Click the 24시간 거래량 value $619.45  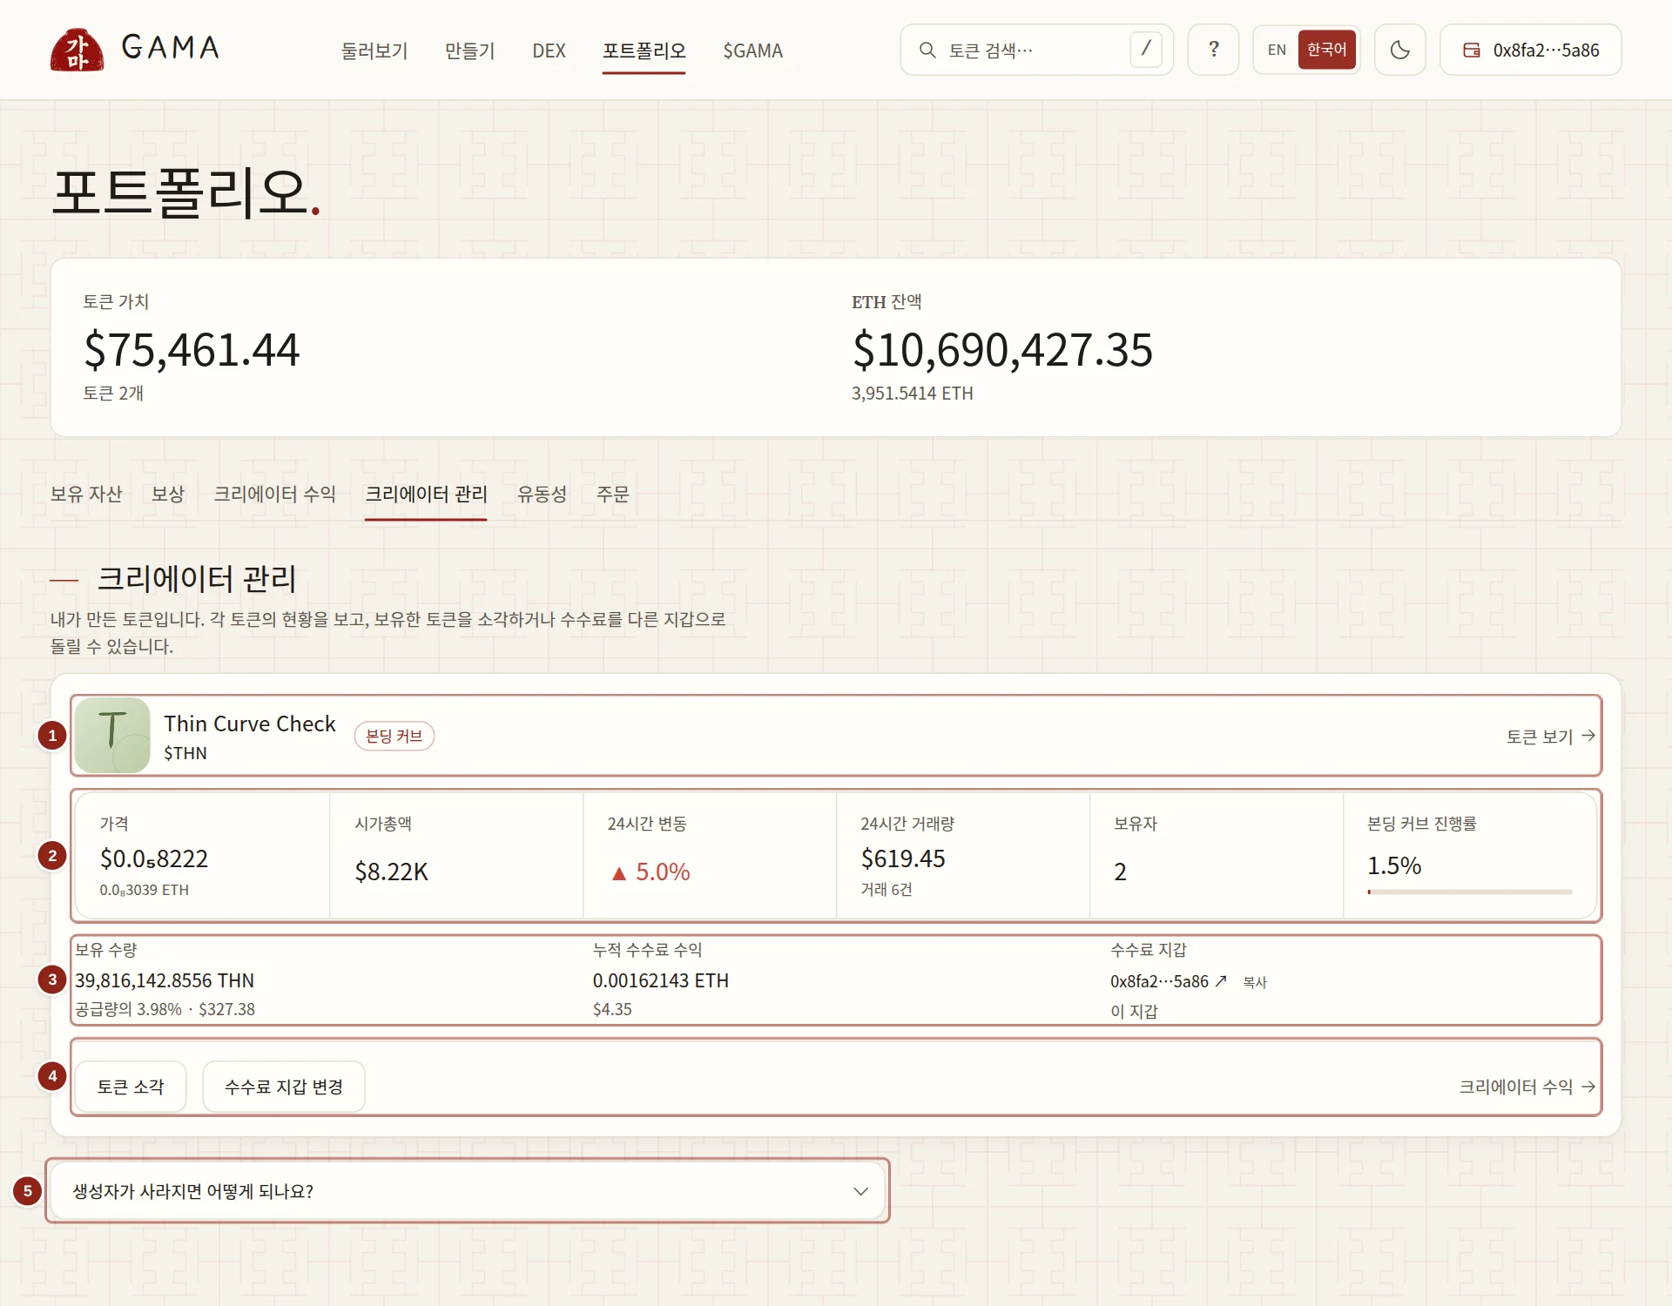tap(903, 858)
